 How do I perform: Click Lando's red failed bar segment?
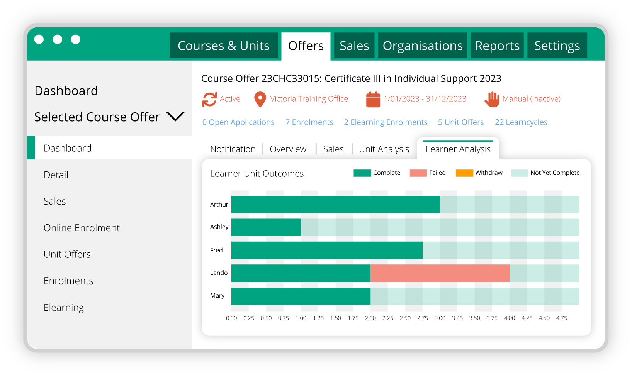click(x=440, y=273)
